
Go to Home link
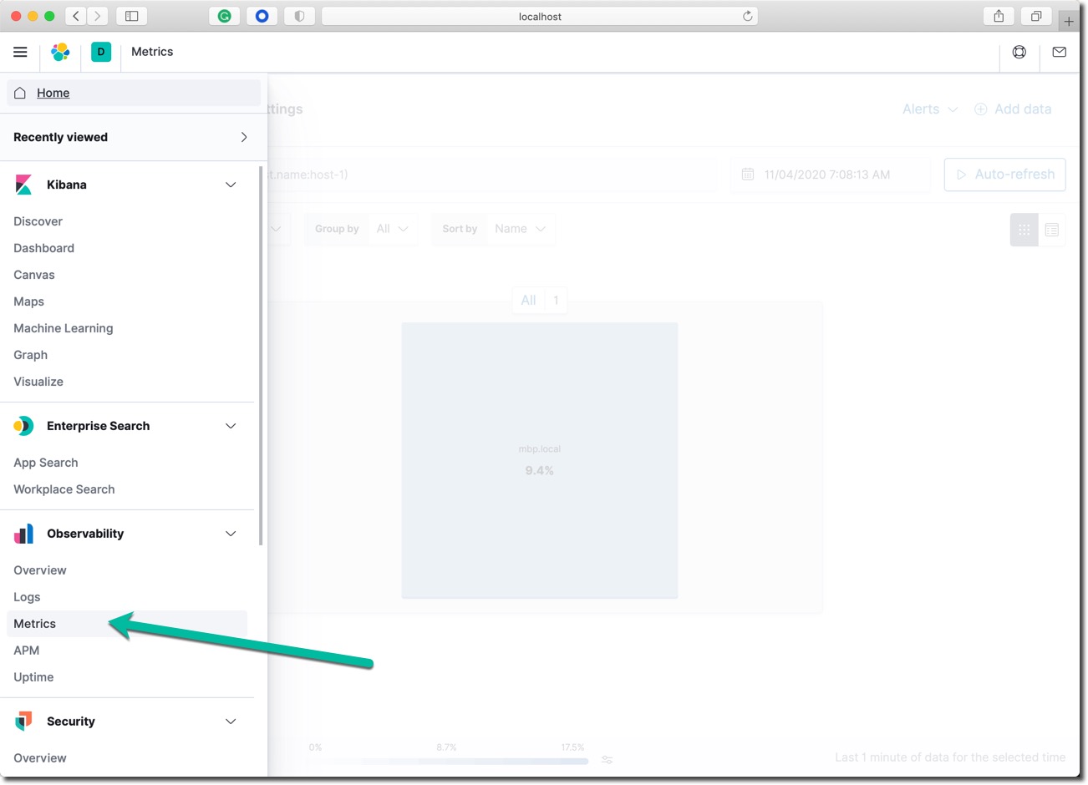click(x=53, y=93)
